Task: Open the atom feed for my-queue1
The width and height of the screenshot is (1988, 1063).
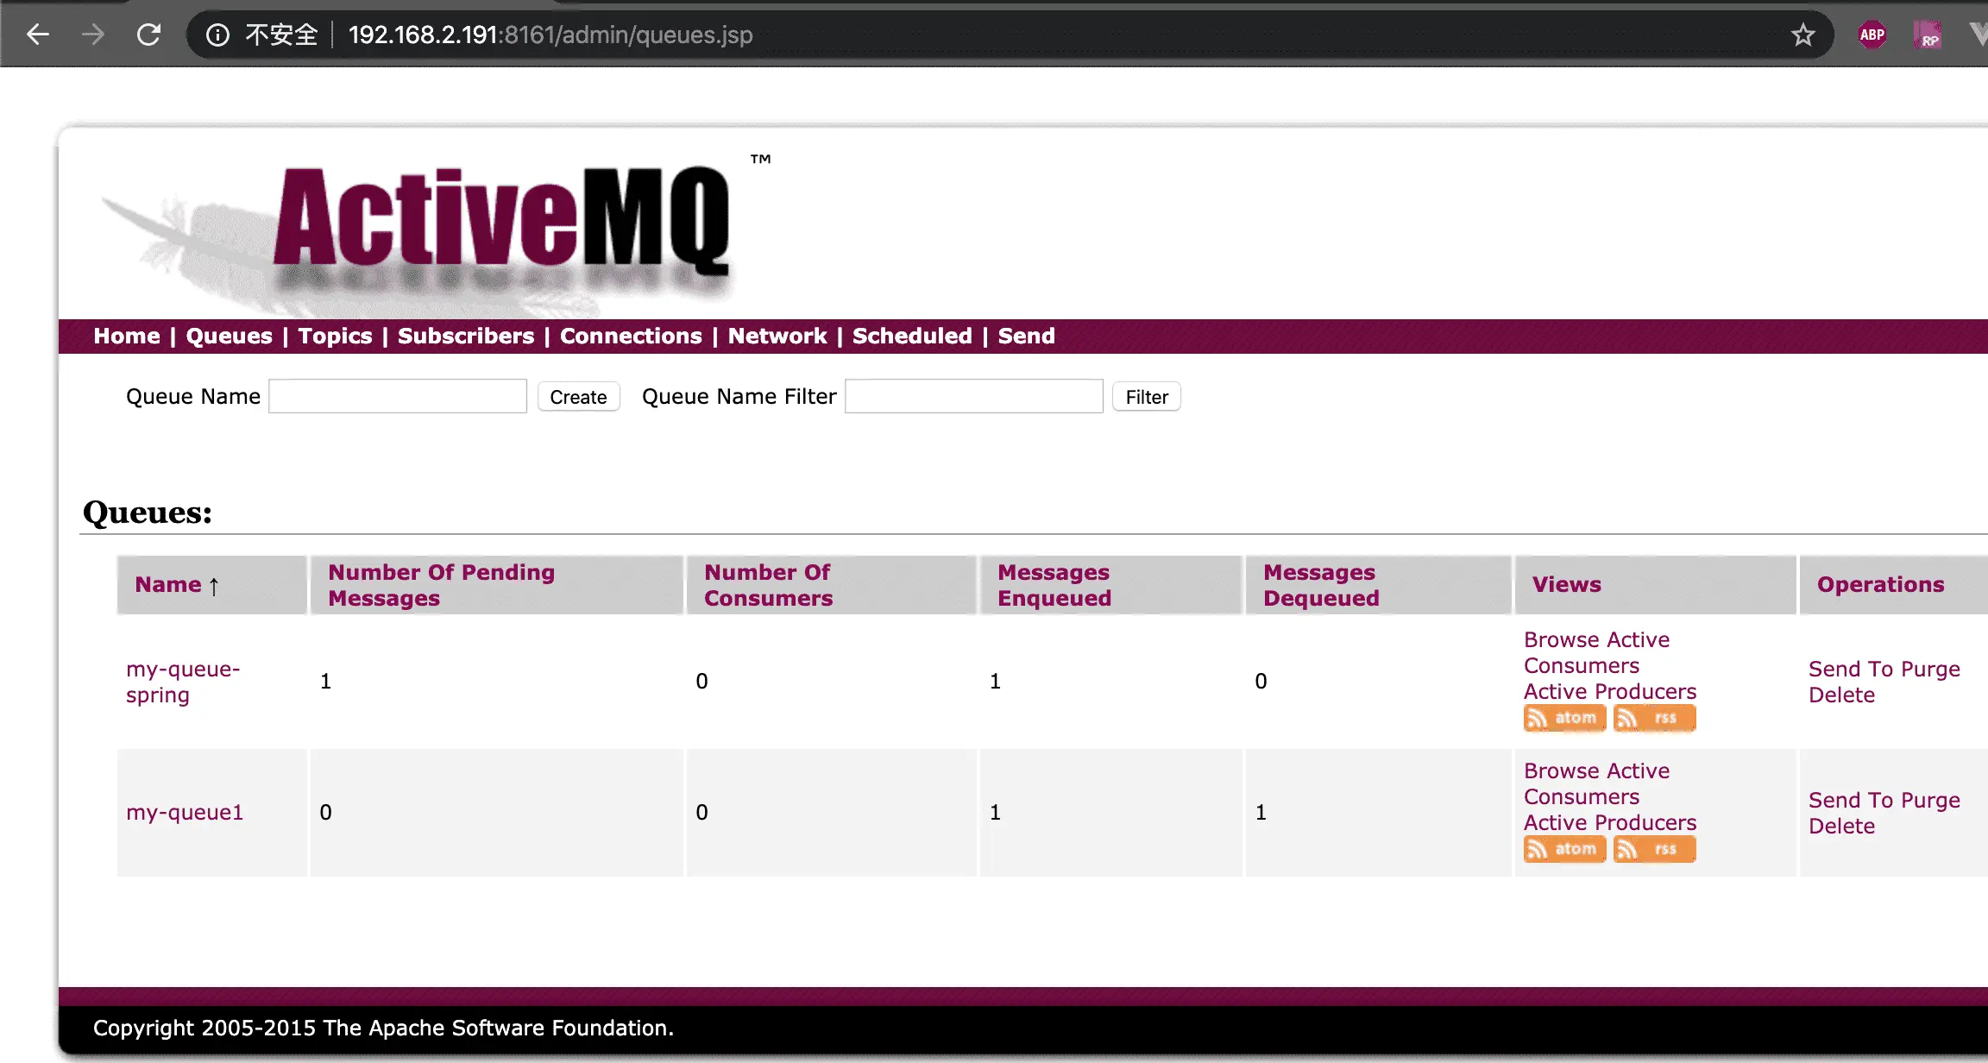Action: click(1564, 849)
